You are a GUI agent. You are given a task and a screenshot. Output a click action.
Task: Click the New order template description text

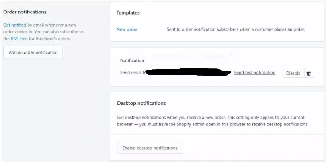pyautogui.click(x=236, y=29)
